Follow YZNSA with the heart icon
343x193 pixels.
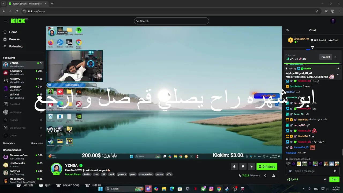tap(243, 167)
